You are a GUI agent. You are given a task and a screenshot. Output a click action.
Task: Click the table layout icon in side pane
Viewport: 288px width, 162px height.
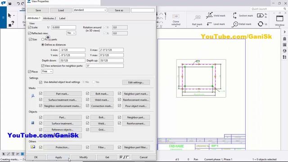click(x=284, y=45)
